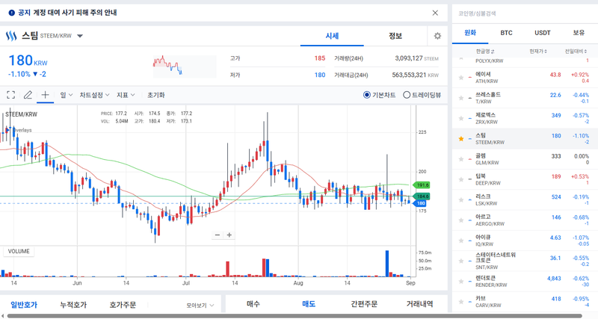Open the 카브 CARV/KRW row

(525, 302)
